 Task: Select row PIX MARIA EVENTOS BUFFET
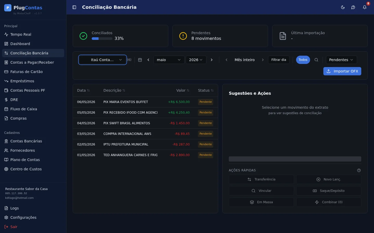[x=145, y=102]
